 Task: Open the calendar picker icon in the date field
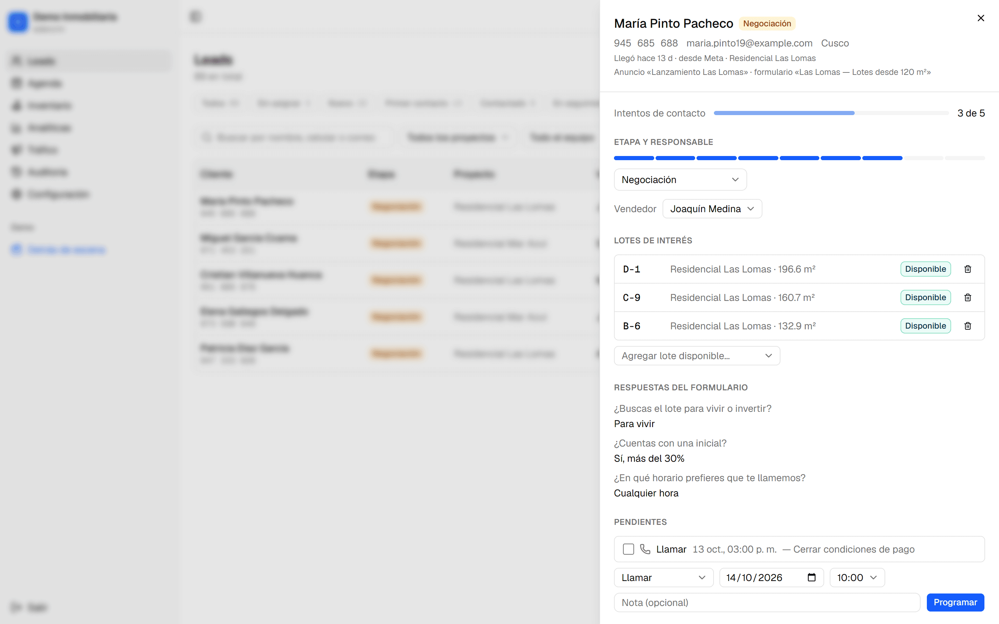(811, 577)
